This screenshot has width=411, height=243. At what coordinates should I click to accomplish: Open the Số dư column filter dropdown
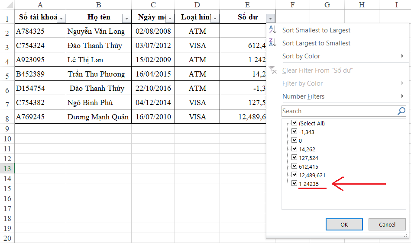pos(270,18)
